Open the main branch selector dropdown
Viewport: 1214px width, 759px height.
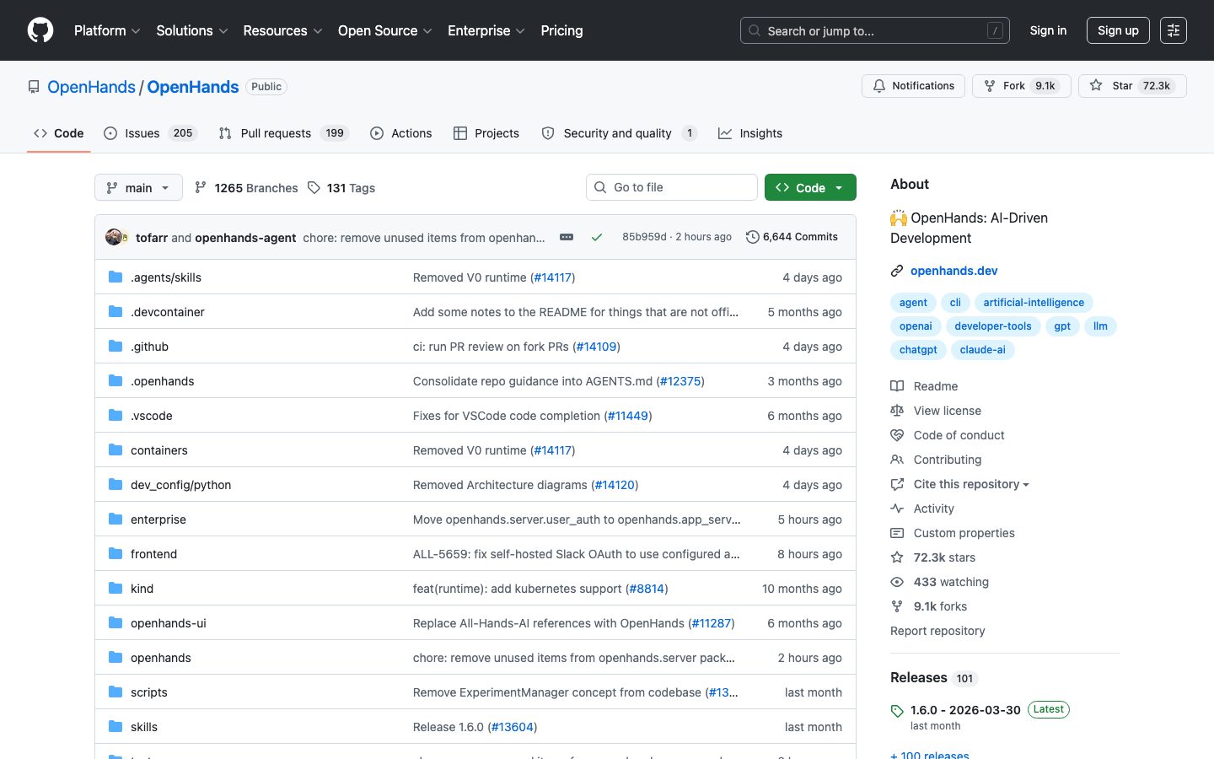pyautogui.click(x=138, y=187)
